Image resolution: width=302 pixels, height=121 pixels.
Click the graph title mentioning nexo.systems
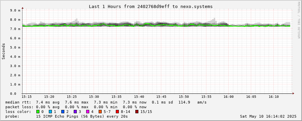[150, 6]
